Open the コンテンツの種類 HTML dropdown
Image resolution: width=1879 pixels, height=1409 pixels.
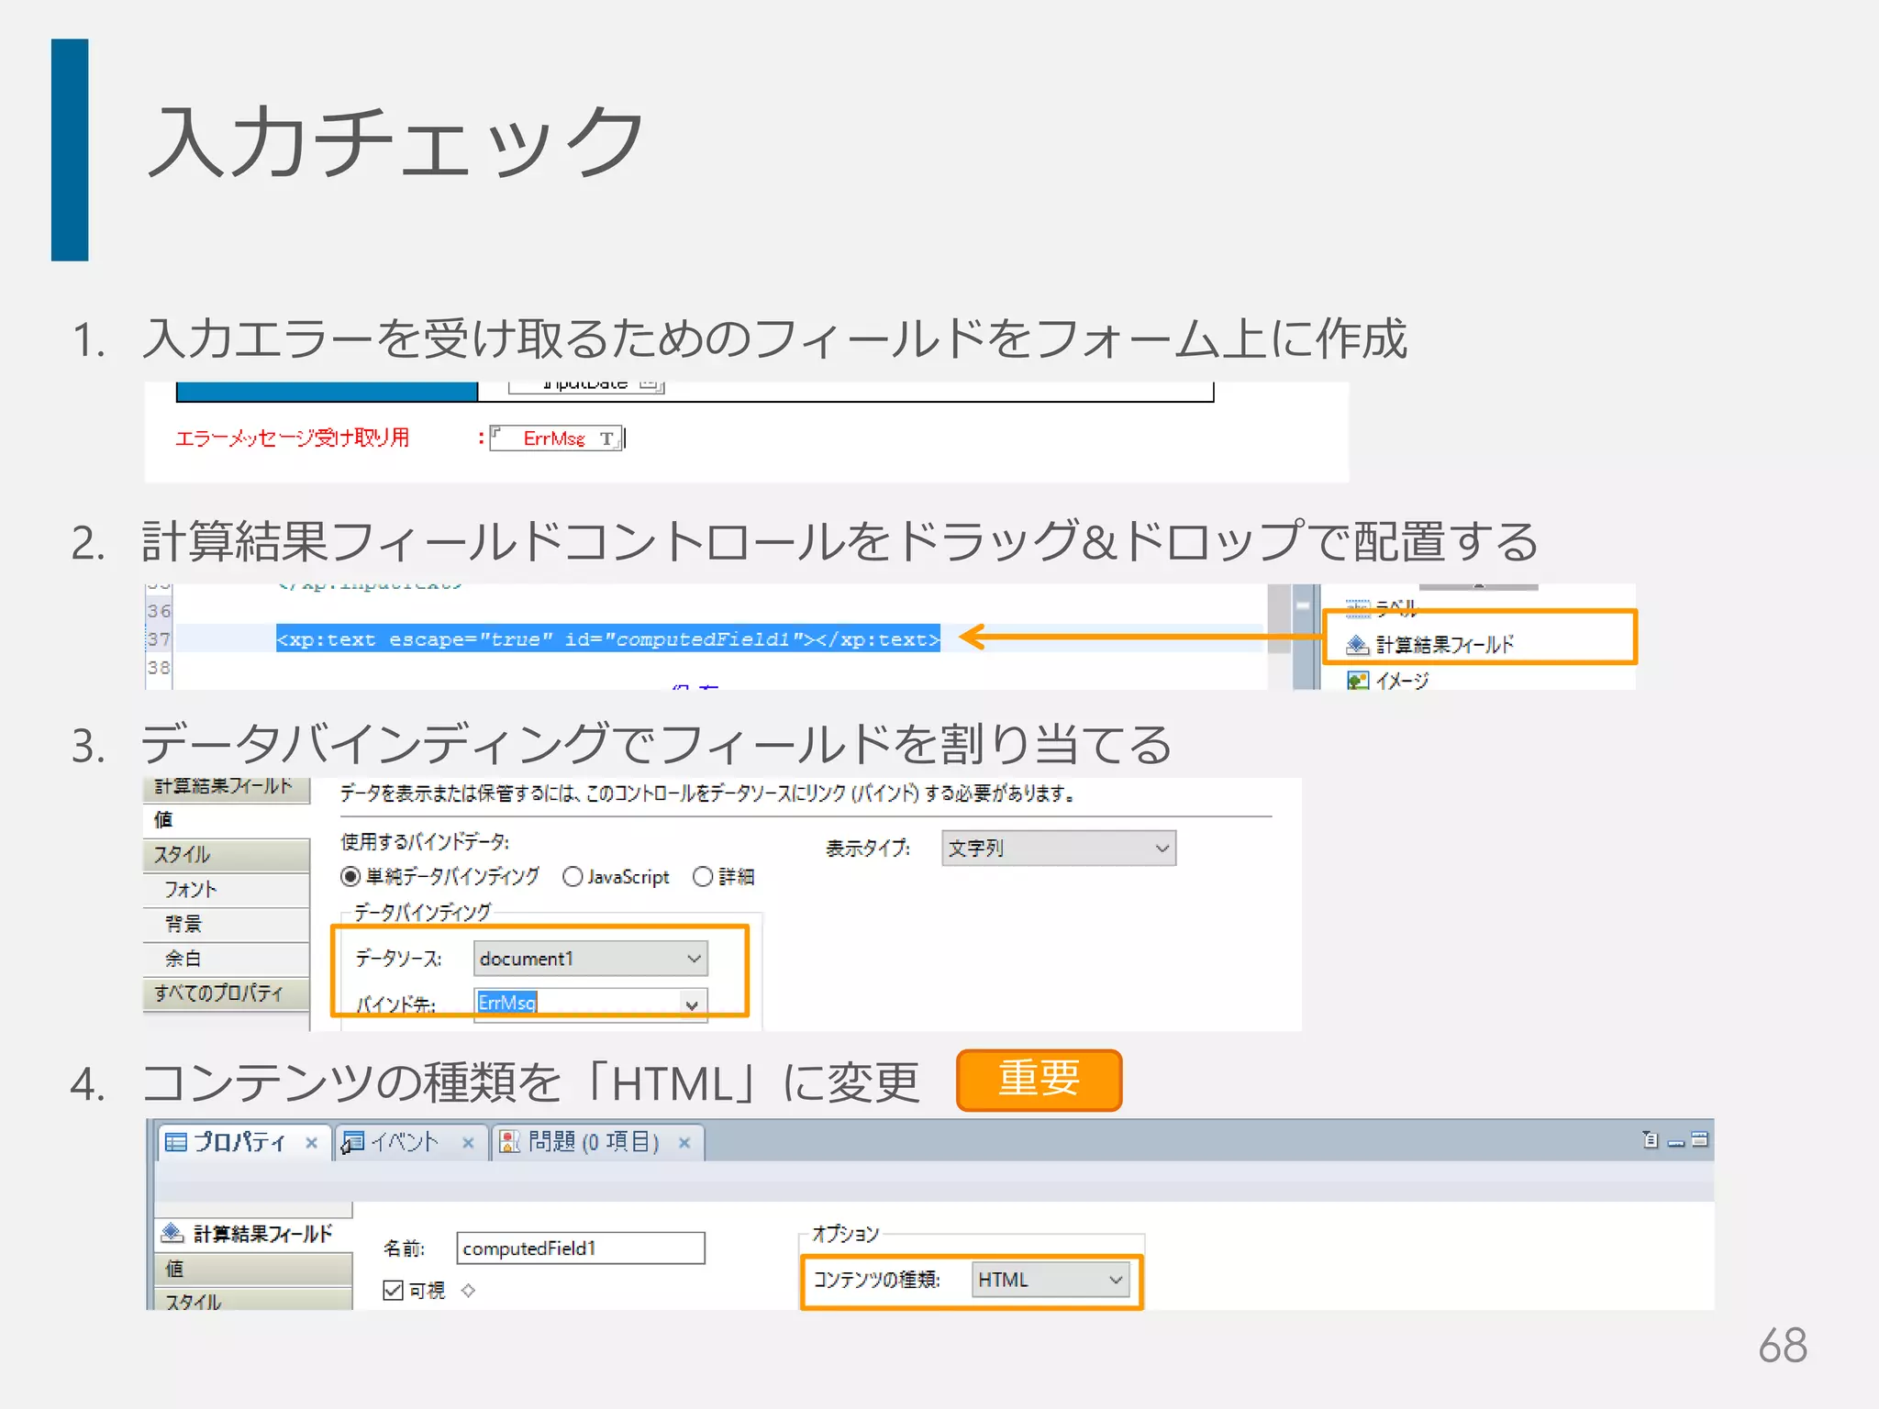(1051, 1280)
